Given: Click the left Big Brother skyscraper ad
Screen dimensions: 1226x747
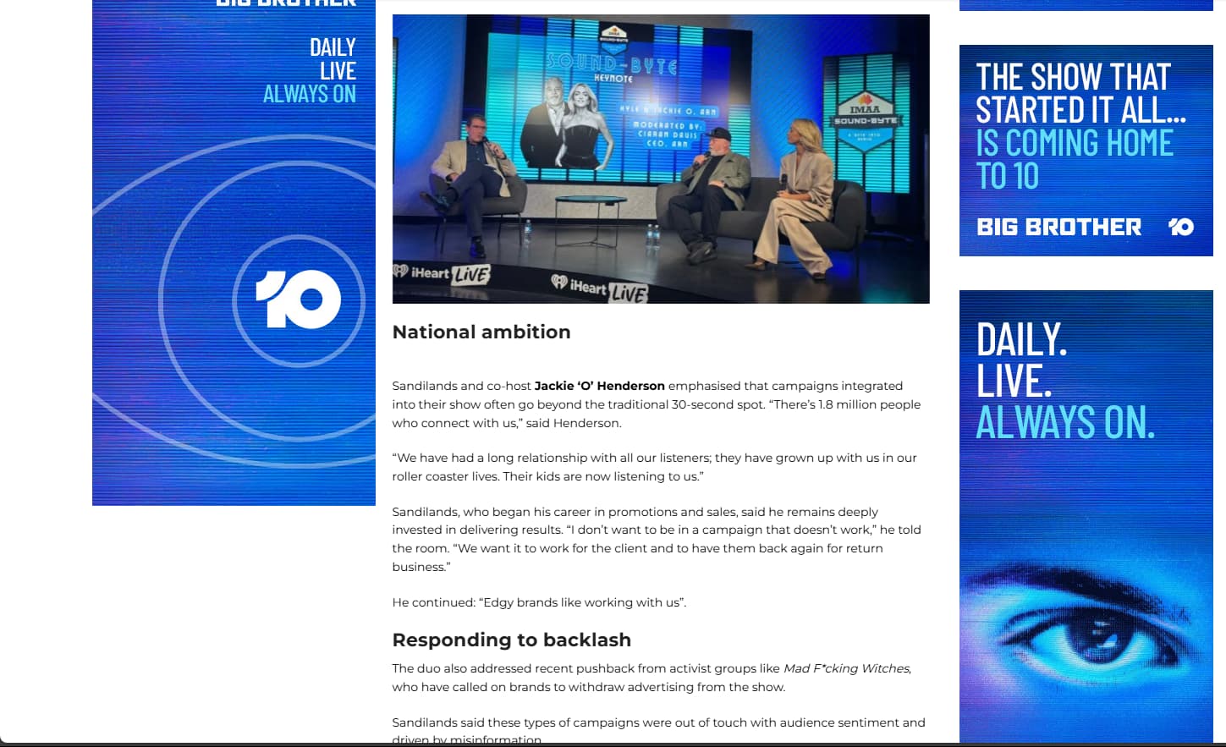Looking at the screenshot, I should (x=234, y=252).
